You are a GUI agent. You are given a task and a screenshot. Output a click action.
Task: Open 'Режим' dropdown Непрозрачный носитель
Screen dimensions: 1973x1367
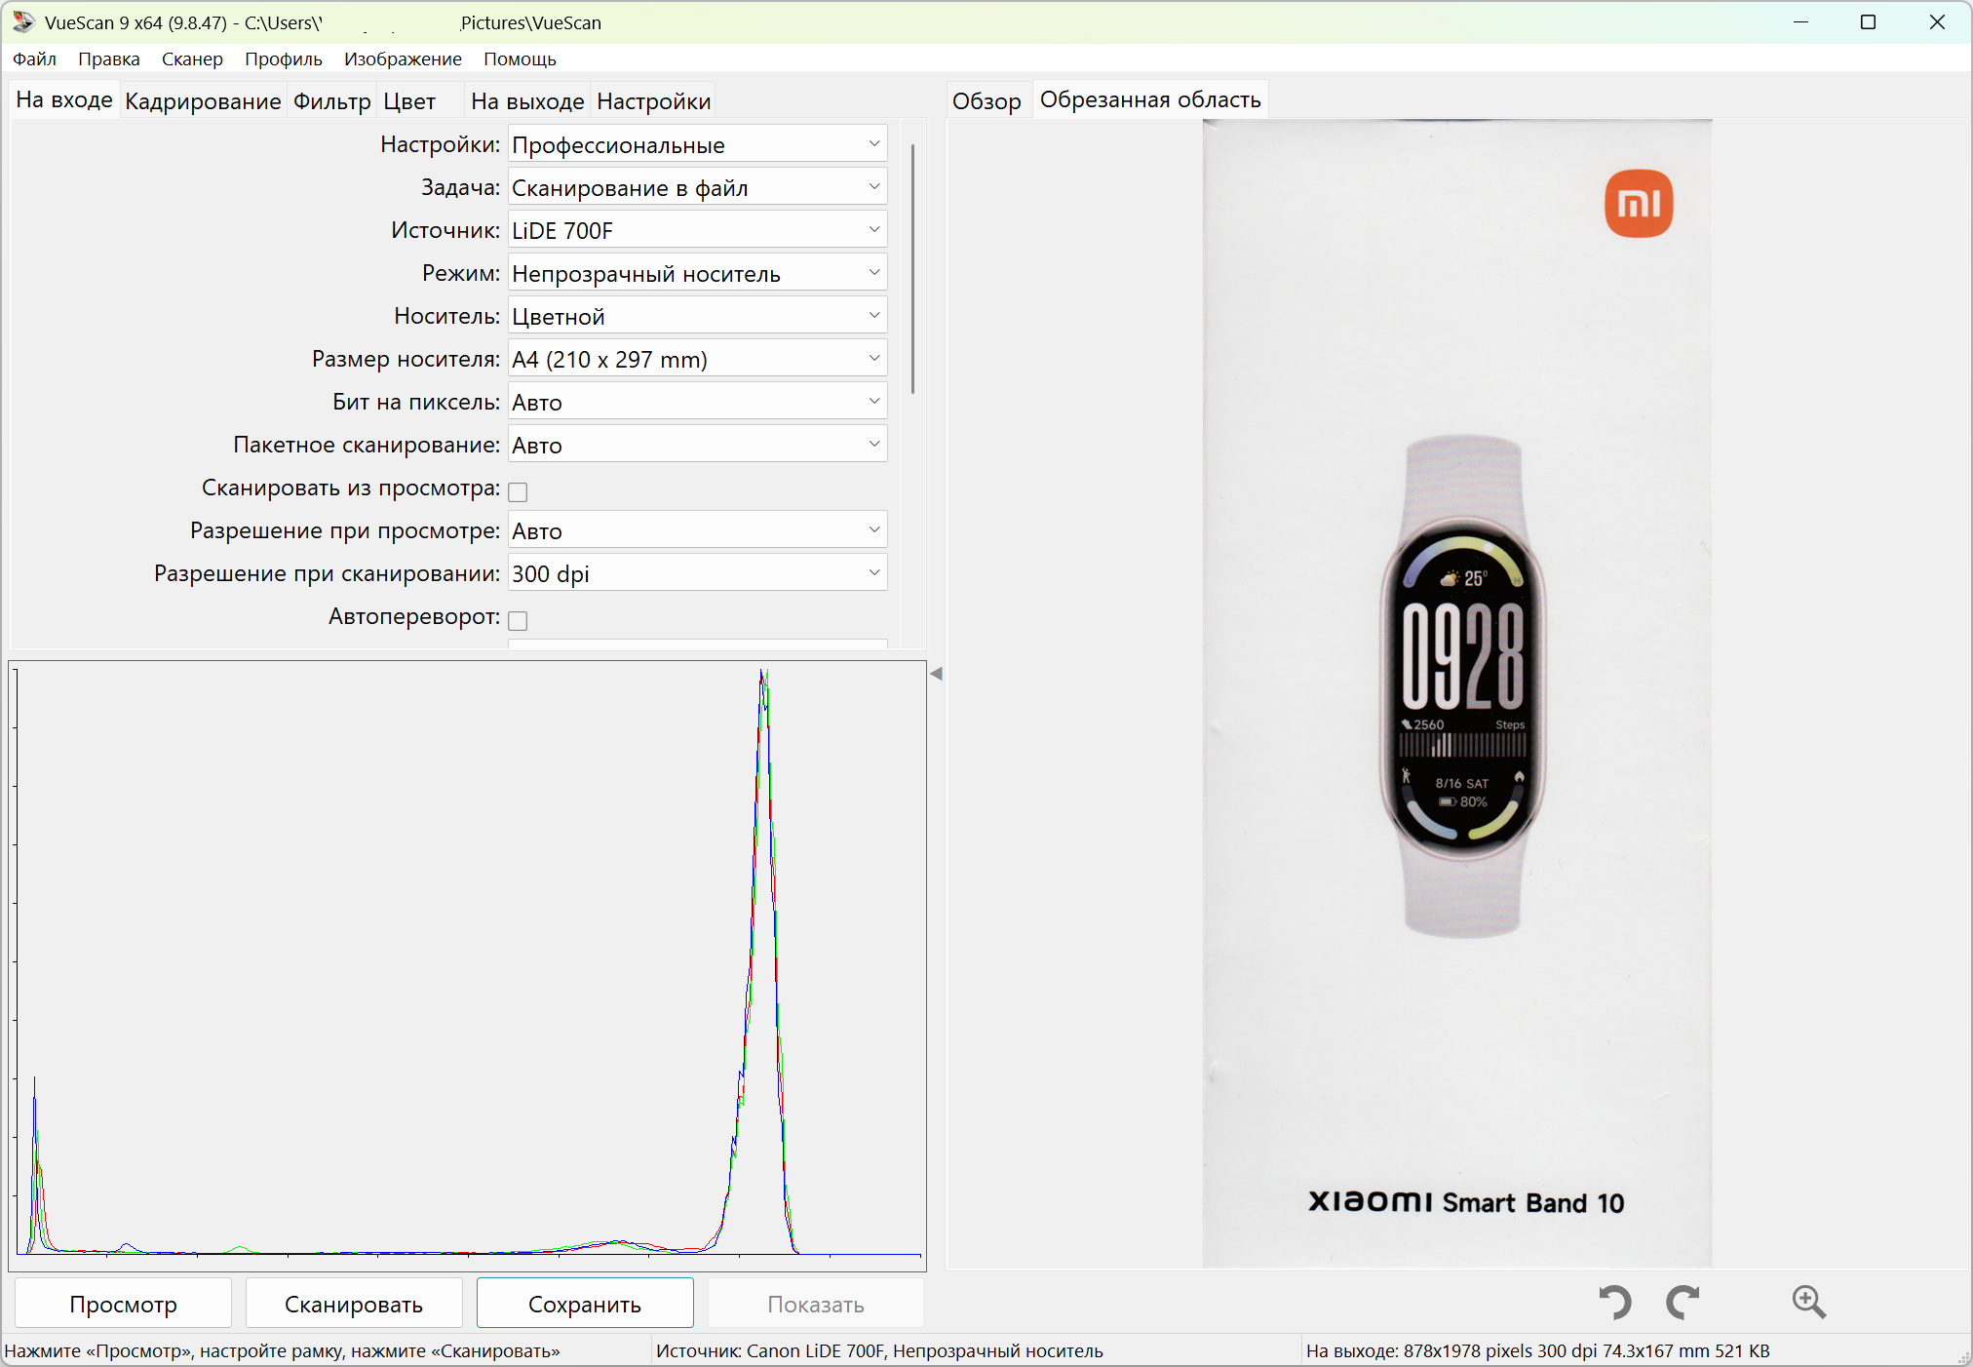coord(698,273)
